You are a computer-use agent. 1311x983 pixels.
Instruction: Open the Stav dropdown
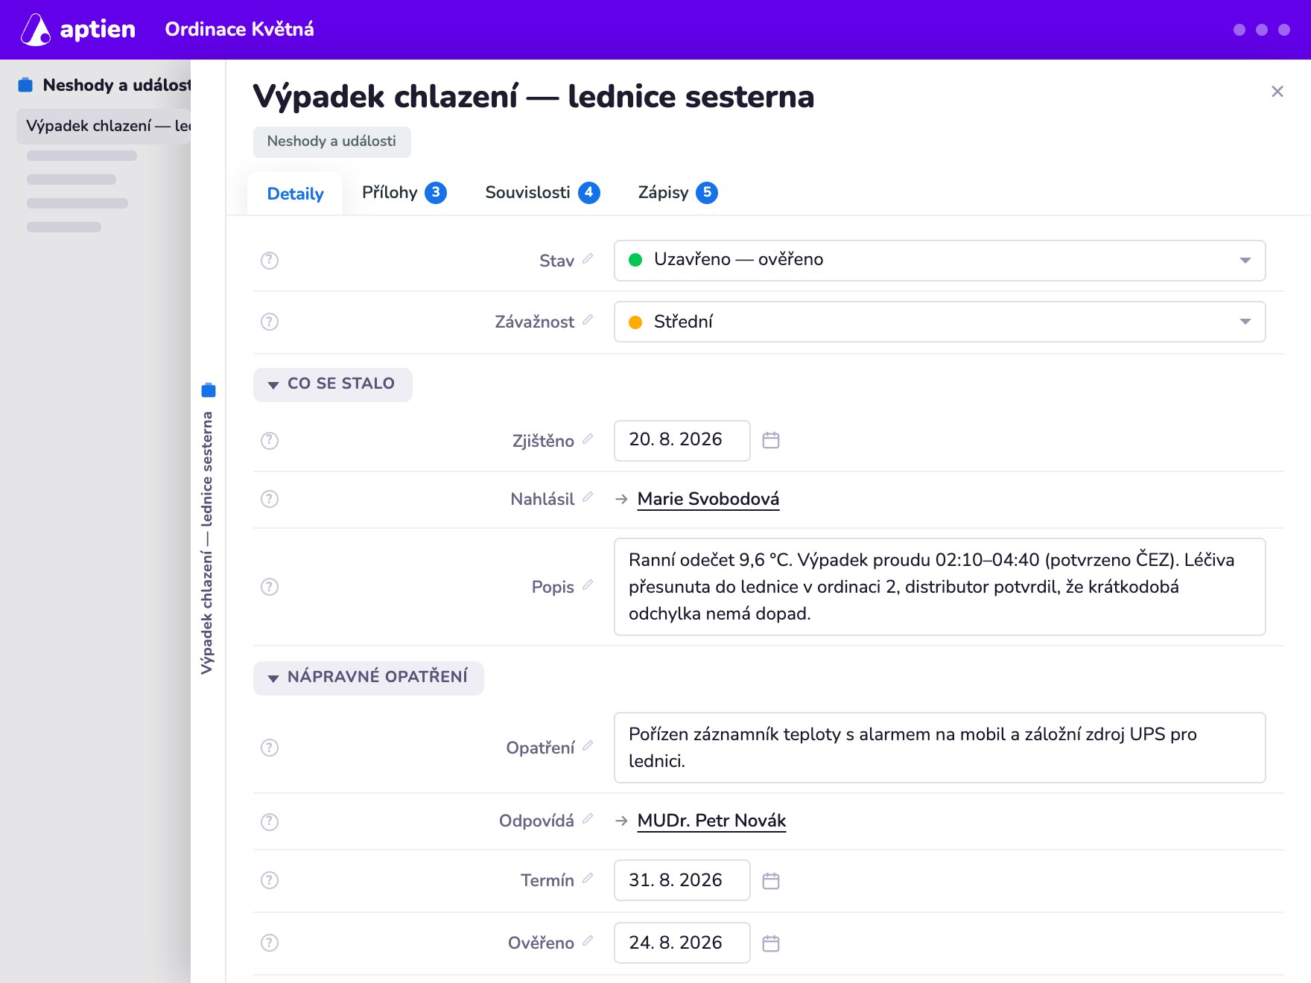(939, 261)
